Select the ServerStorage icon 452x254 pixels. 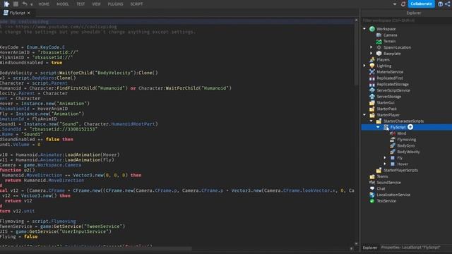(x=372, y=97)
